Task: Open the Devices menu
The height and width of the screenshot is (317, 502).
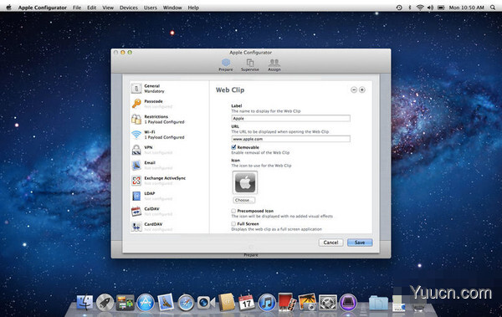Action: pyautogui.click(x=129, y=8)
